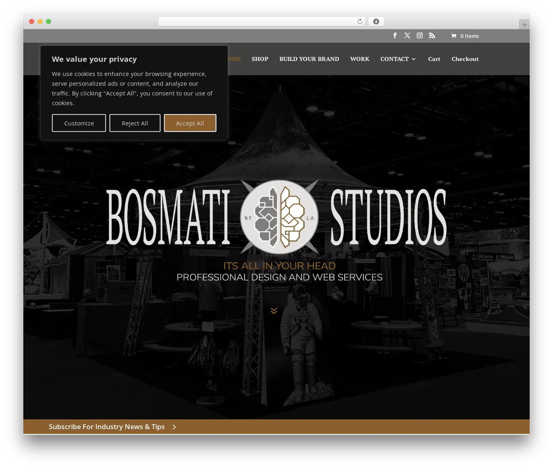
Task: Expand Subscribe For Industry News chevron
Action: click(x=174, y=427)
